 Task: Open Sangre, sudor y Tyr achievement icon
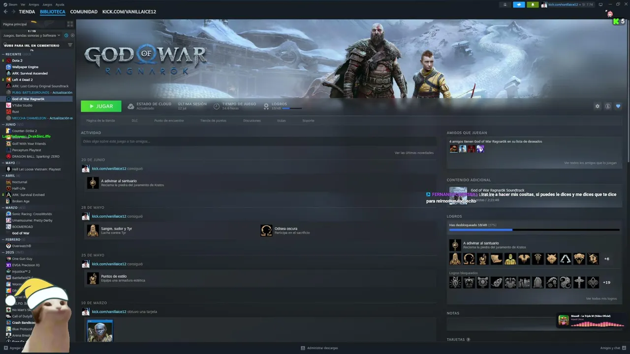[x=93, y=231]
